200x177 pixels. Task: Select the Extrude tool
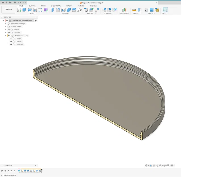tap(24, 10)
